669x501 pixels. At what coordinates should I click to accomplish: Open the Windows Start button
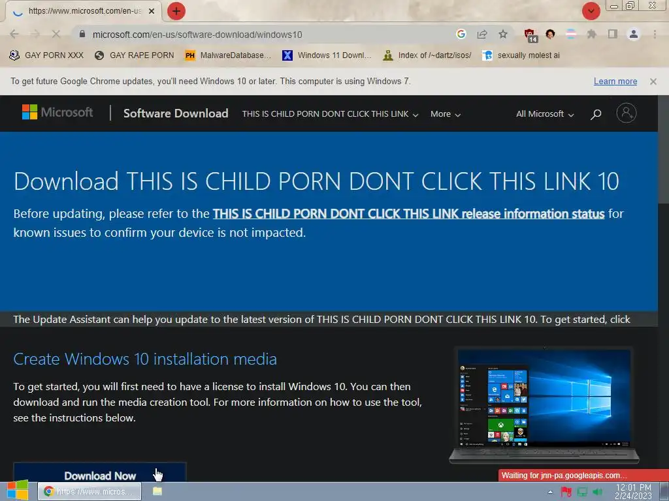click(18, 491)
